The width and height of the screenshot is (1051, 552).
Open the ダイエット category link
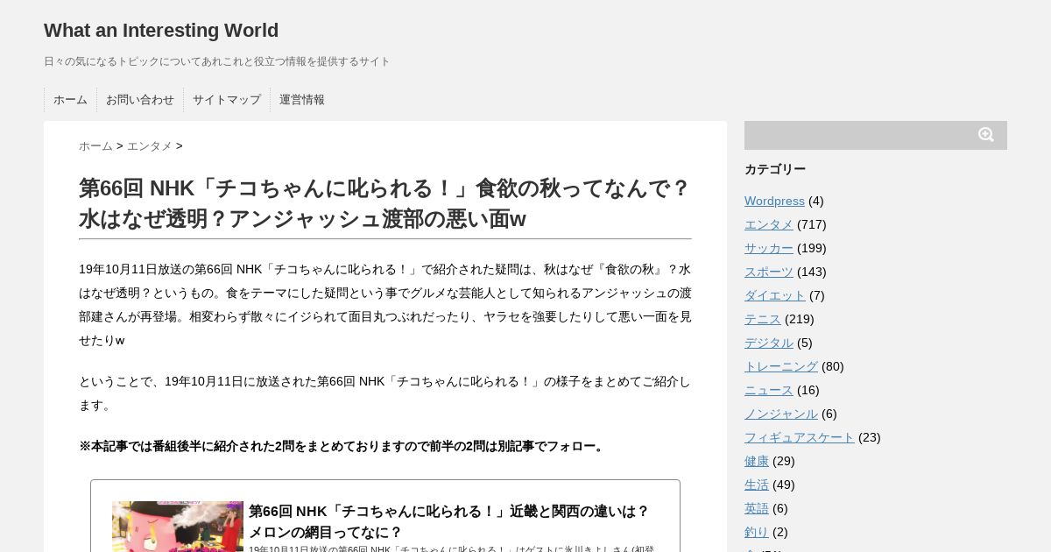[775, 295]
